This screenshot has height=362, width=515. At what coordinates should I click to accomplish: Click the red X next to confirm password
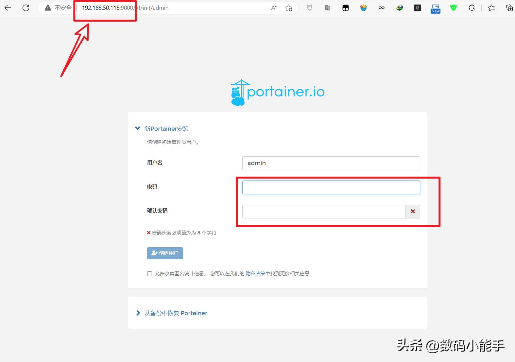pos(413,212)
